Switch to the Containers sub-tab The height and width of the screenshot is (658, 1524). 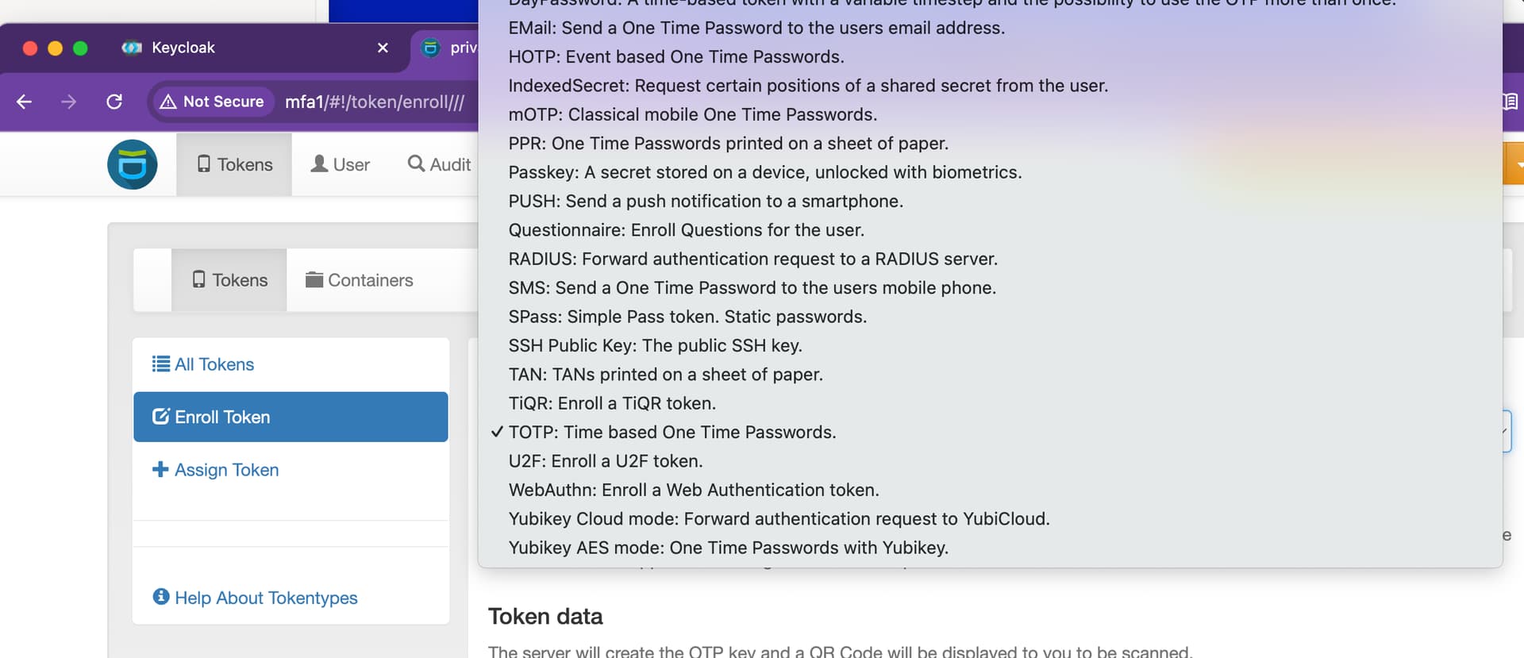[x=360, y=280]
